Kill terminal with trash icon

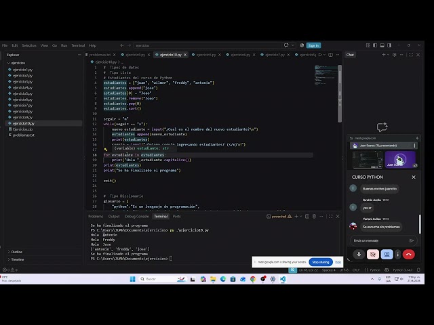(314, 217)
